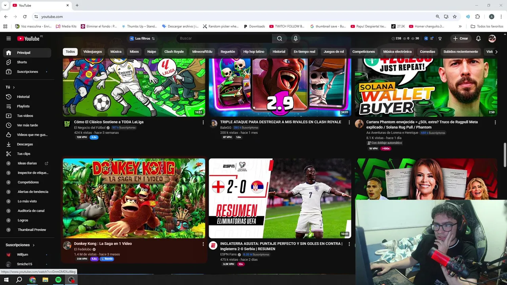
Task: Click the clock stat showing 238
Action: [396, 38]
